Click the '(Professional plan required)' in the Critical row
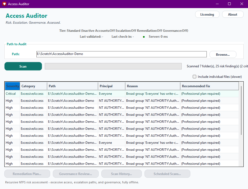 pos(201,94)
